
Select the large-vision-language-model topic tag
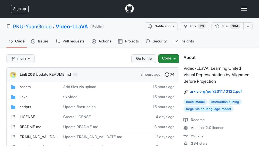coord(209,109)
